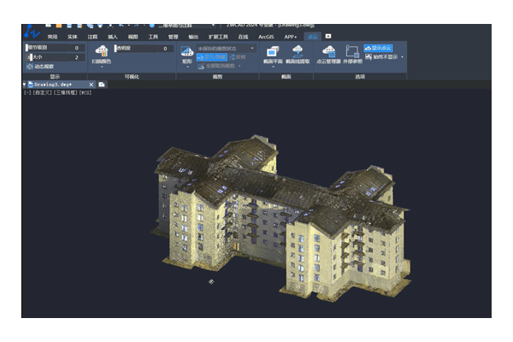Open the APP+ ribbon tab
Viewport: 513px width, 342px height.
290,37
